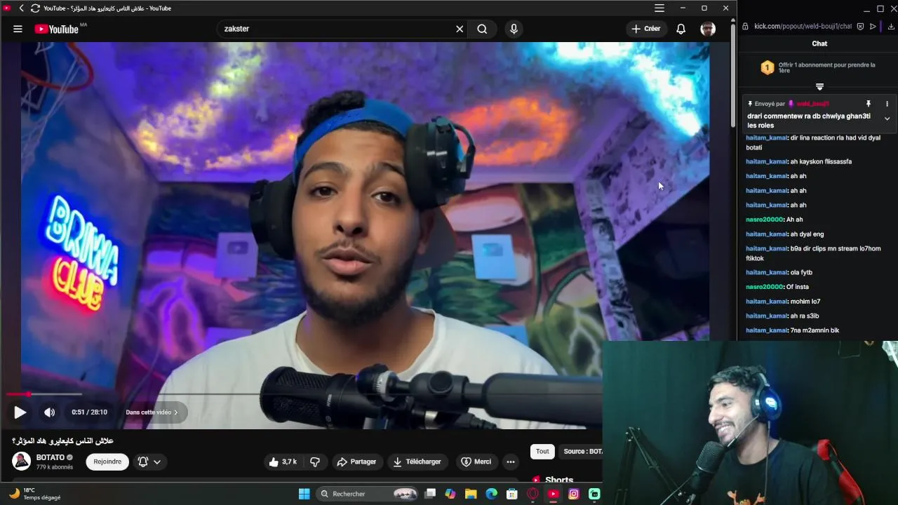The width and height of the screenshot is (898, 505).
Task: Click the Merci thanks button
Action: pyautogui.click(x=476, y=462)
